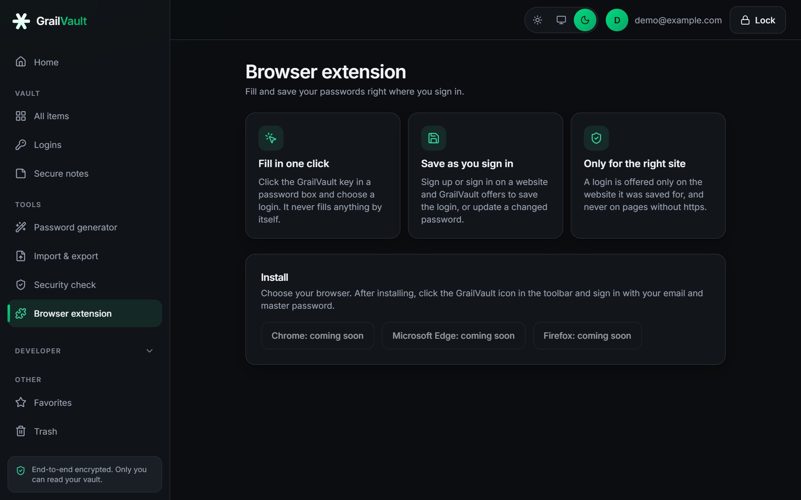Screen dimensions: 801x500
Task: Open the Trash in the sidebar
Action: [x=85, y=431]
